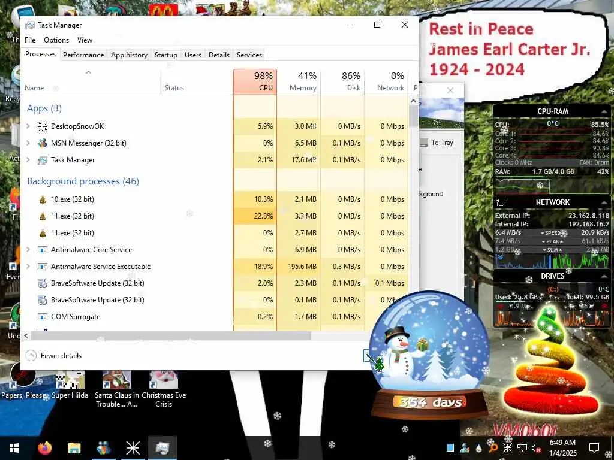The image size is (614, 460).
Task: Collapse the CPU-RAM widget section
Action: click(604, 112)
